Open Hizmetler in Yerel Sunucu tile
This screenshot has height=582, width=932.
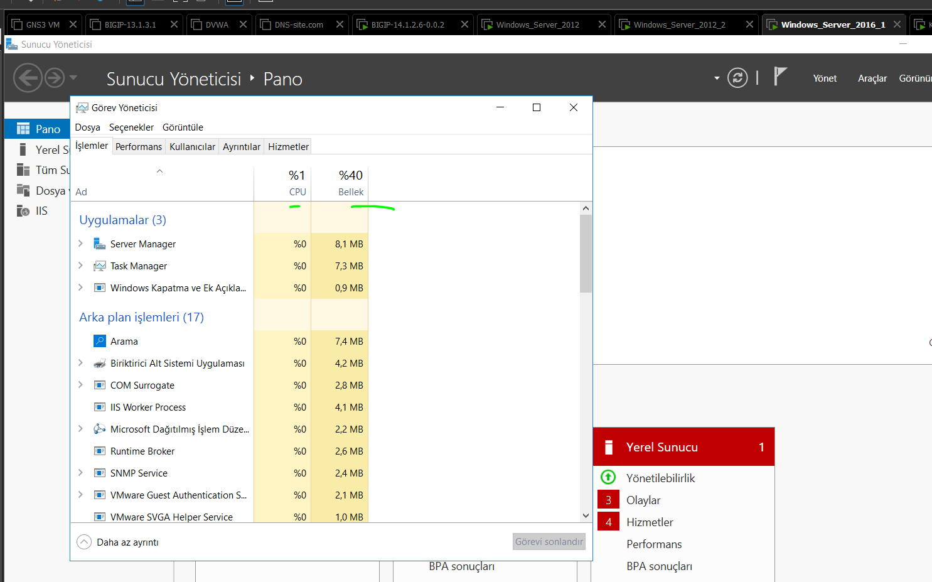pos(650,522)
